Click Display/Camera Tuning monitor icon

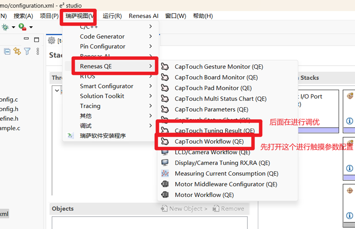tap(165, 162)
